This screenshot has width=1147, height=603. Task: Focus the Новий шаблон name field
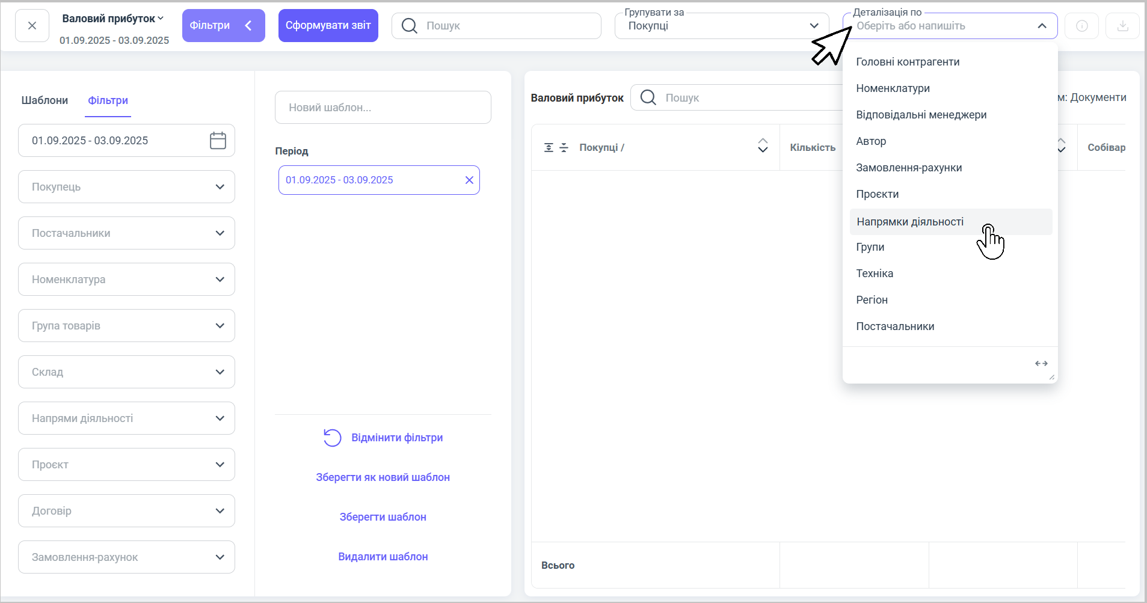pyautogui.click(x=383, y=108)
